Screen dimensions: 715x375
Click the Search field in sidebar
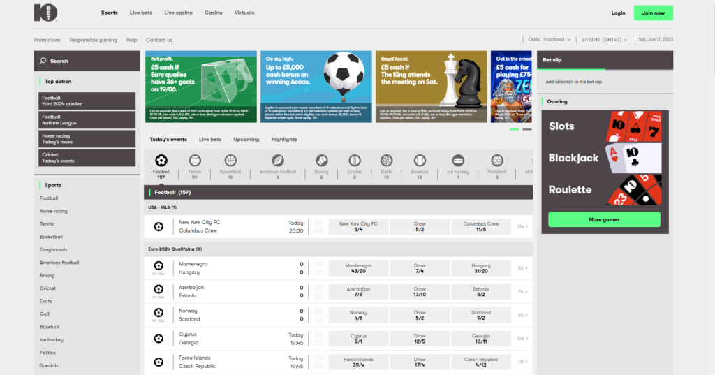tap(87, 61)
